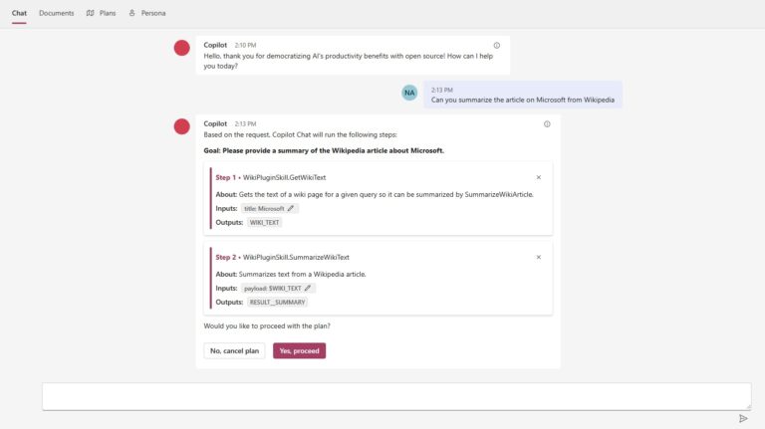Select the RESULT__SUMMARY output tag

coord(278,302)
